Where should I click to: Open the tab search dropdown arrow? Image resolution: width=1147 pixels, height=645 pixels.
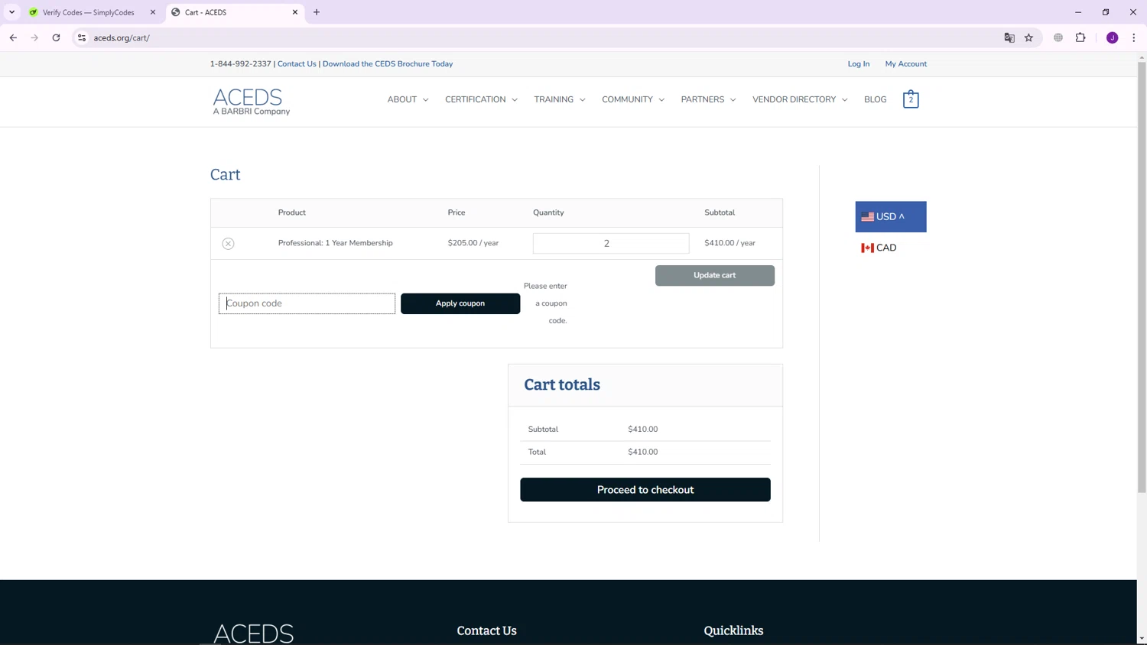pos(11,12)
